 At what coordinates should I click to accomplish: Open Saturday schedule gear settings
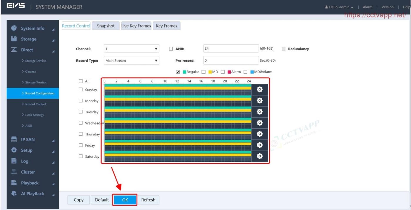(260, 156)
